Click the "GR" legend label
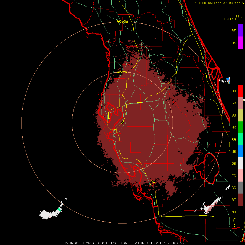The width and height of the screenshot is (245, 245). 234,103
